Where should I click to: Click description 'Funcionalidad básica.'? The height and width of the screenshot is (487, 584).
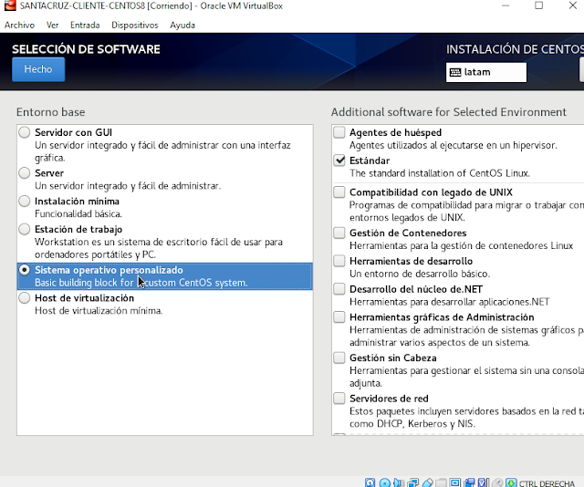[x=78, y=213]
